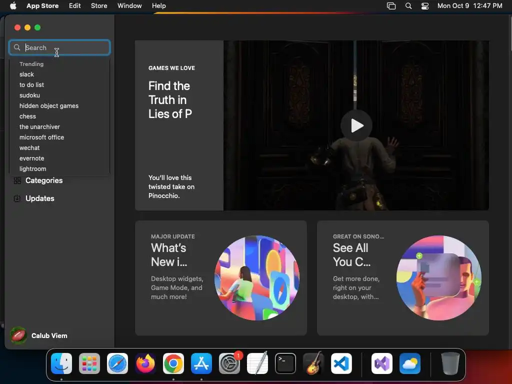Select trending search 'to do list'
512x384 pixels.
pyautogui.click(x=31, y=85)
